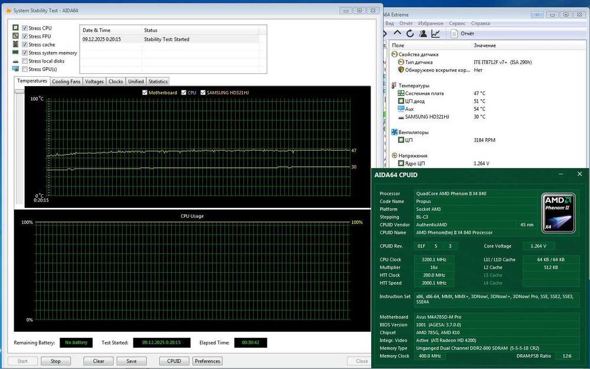Viewport: 590px width, 369px height.
Task: Click the Stress FPU icon
Action: click(x=15, y=36)
